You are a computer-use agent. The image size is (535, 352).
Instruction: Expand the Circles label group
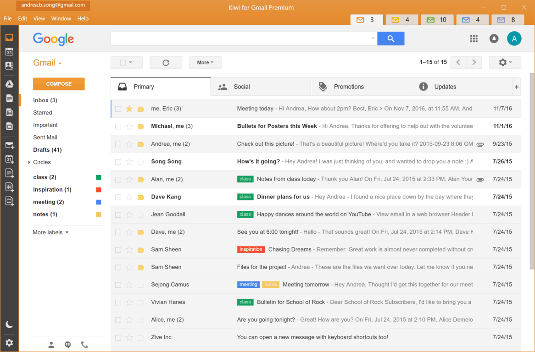tap(29, 162)
